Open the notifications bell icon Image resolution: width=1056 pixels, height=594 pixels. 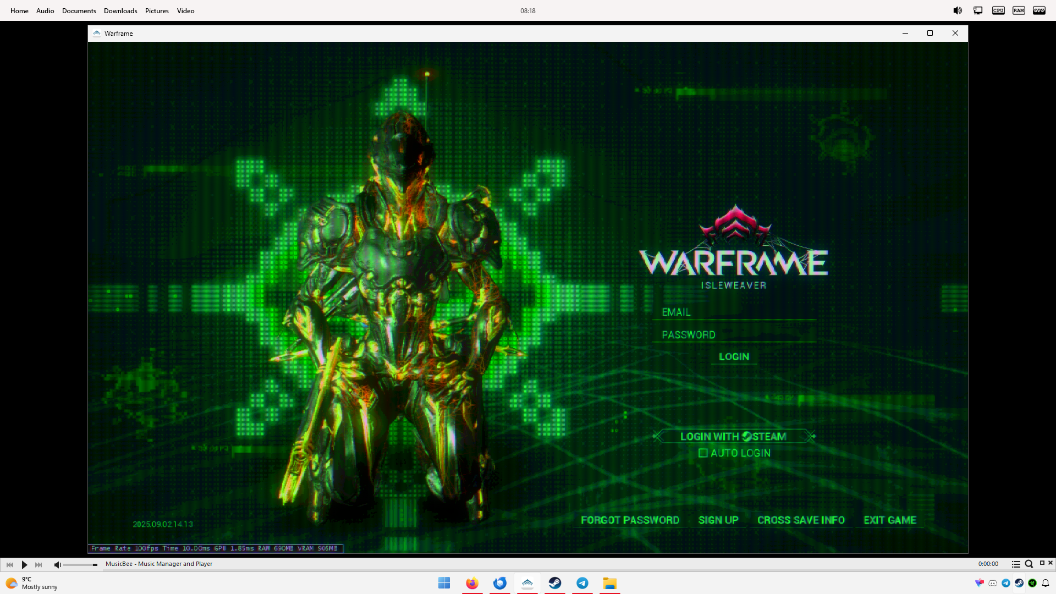[1046, 583]
